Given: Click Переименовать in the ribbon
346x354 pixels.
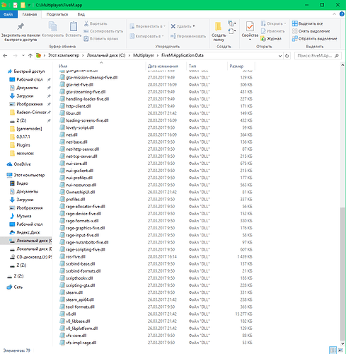Looking at the screenshot, I should coord(188,36).
